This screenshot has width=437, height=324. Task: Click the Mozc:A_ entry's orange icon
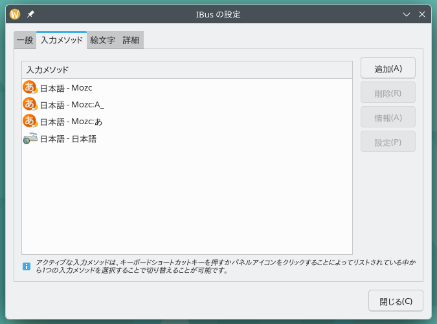30,104
